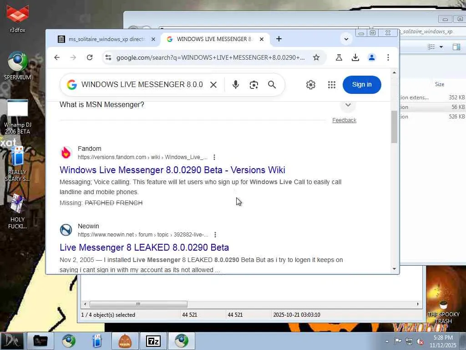Viewport: 466px width, 350px height.
Task: Open file explorer folder in taskbar
Action: [x=41, y=341]
